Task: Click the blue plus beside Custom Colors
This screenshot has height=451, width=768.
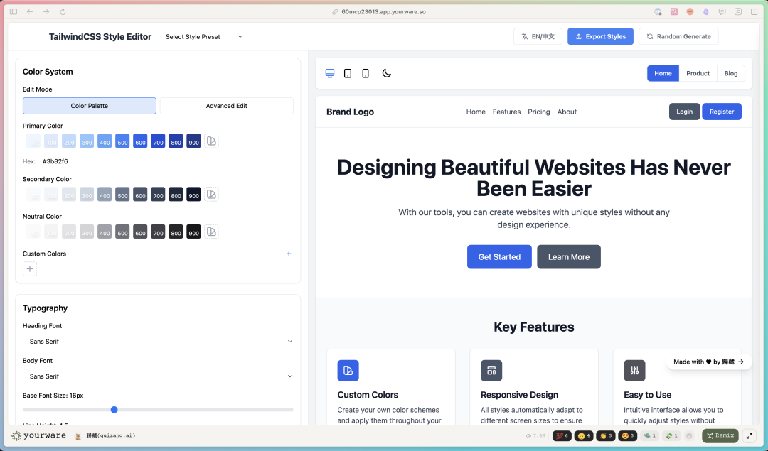Action: (289, 254)
